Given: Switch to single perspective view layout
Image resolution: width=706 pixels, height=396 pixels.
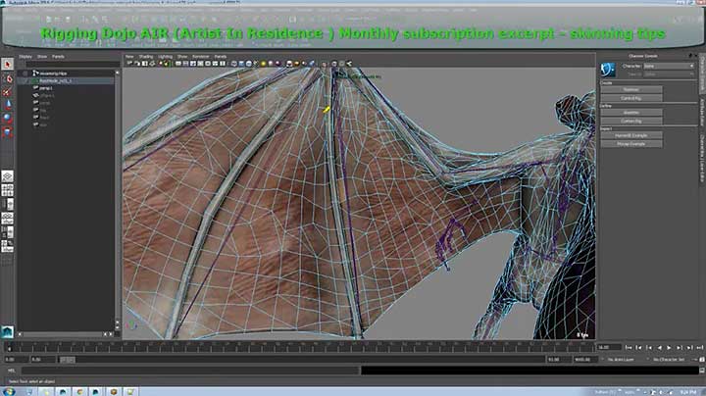Looking at the screenshot, I should 7,176.
